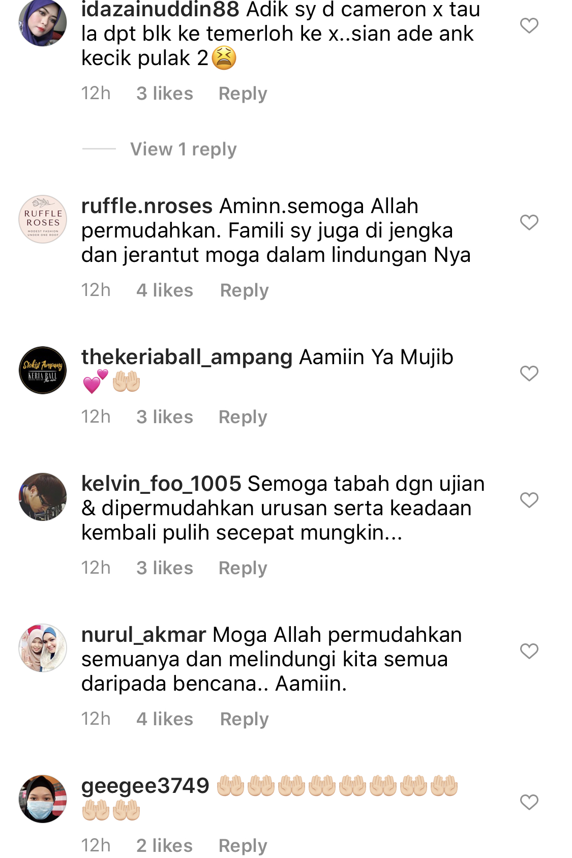The width and height of the screenshot is (572, 858).
Task: View 3 likes on thekeriaball_ampang comment
Action: [165, 417]
